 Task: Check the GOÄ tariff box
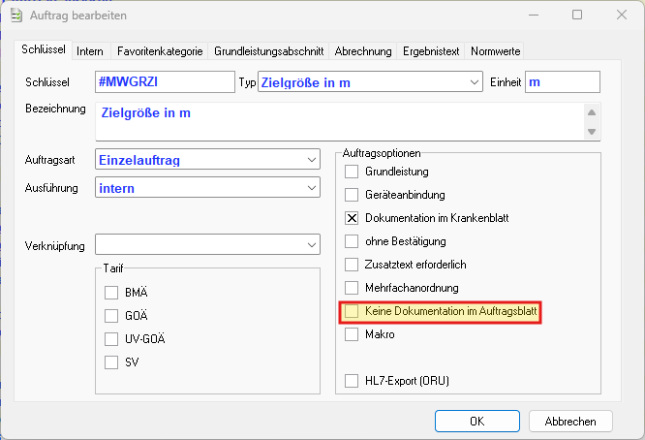110,315
